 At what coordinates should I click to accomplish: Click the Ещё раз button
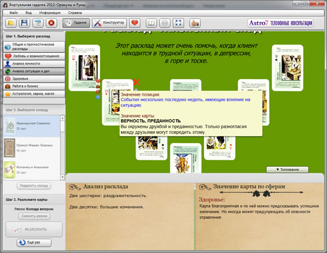(34, 242)
